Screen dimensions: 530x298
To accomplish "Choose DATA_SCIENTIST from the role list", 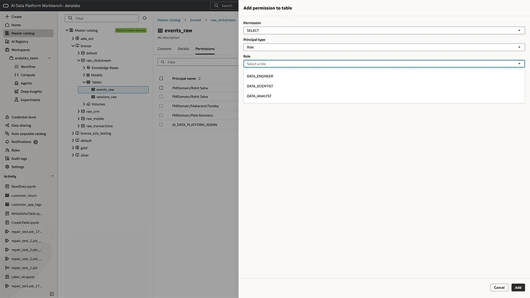I will click(x=260, y=86).
